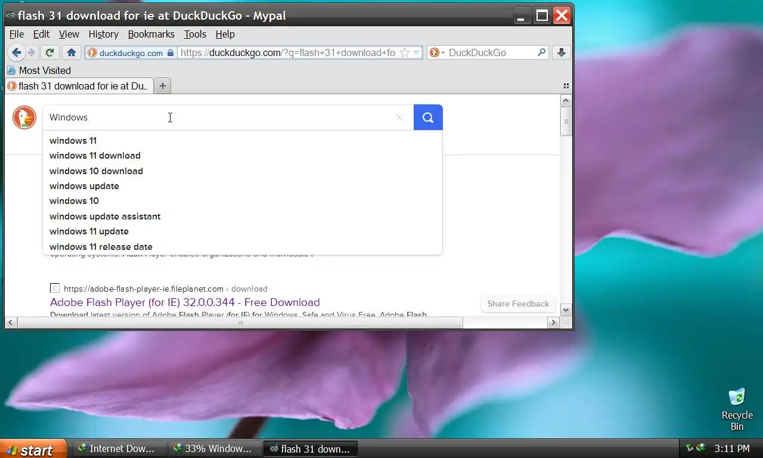Click the fileplanet result favicon

point(55,289)
